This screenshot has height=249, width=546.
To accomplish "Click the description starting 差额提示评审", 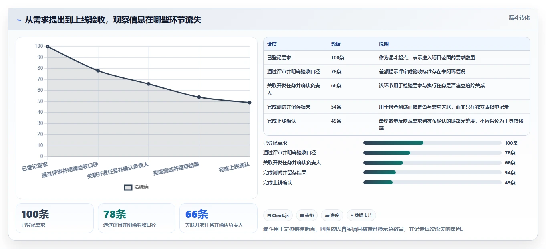I will (422, 72).
